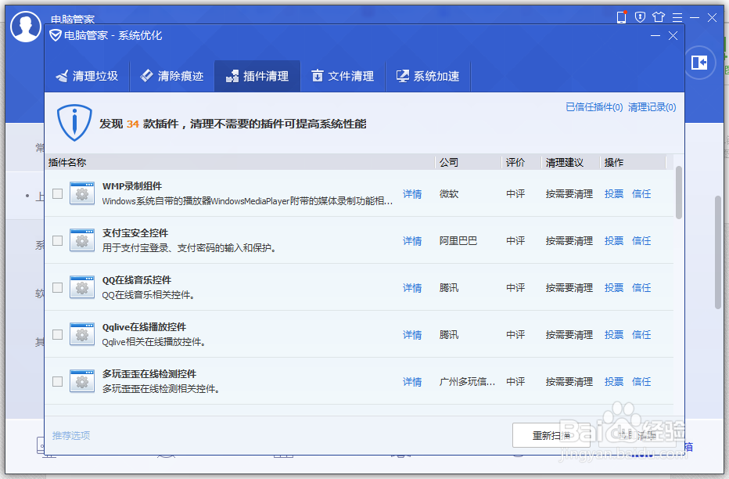Select the QQ在线音乐控件 checkbox
Image resolution: width=729 pixels, height=479 pixels.
(58, 287)
